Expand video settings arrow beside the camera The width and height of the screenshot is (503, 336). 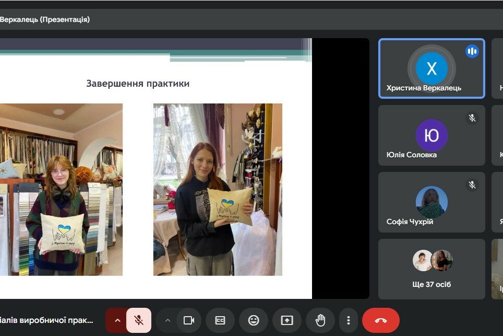pyautogui.click(x=167, y=320)
